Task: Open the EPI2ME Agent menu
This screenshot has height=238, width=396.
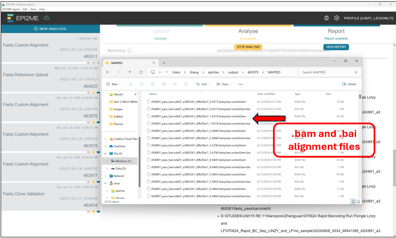Action: (x=11, y=9)
